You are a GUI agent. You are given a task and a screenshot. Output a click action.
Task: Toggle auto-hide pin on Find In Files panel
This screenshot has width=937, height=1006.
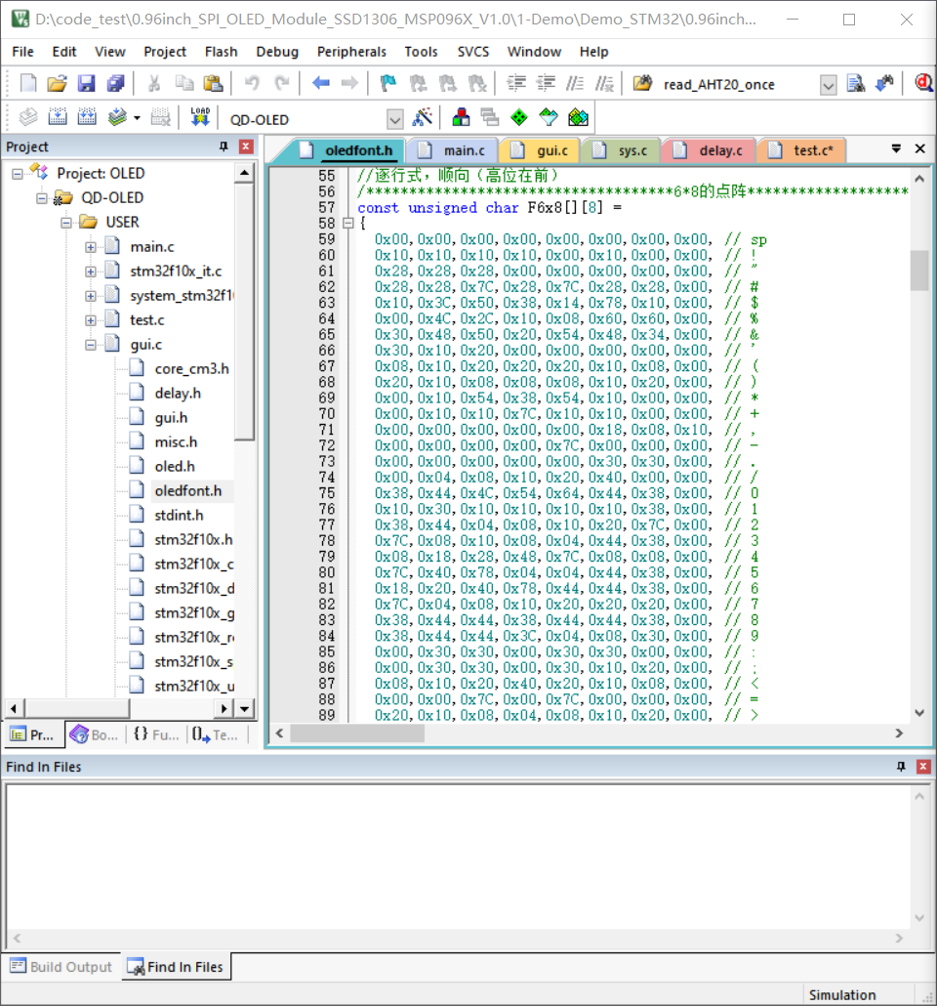[901, 767]
